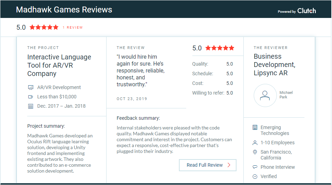Click the arrow chevron on Read Full Review
The height and width of the screenshot is (185, 332).
coord(229,165)
